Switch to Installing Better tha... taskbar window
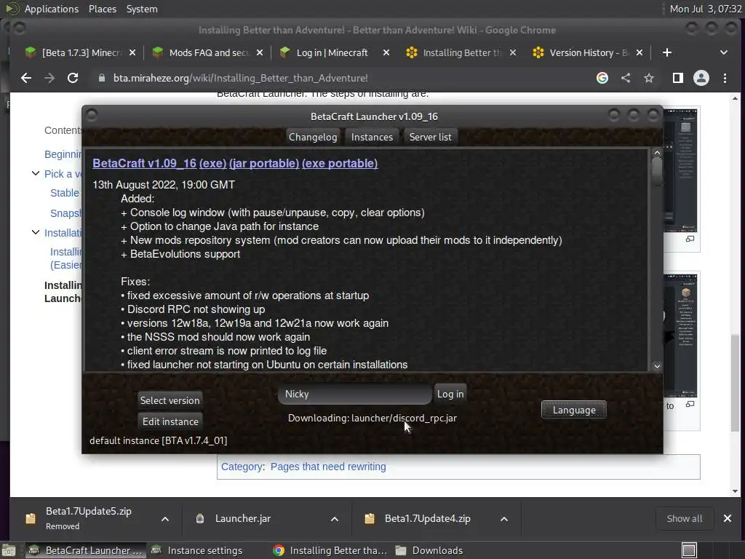Screen dimensions: 745x559 [x=331, y=550]
